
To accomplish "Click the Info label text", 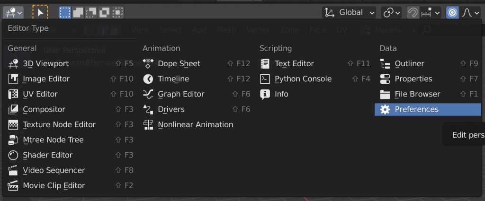I will tap(281, 94).
